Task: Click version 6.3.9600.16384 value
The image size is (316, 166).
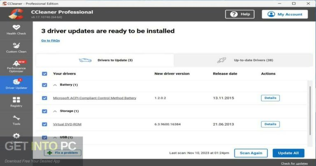Action: pos(167,124)
